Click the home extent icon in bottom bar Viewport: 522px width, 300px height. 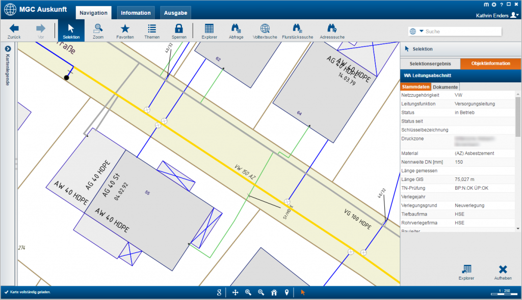click(274, 292)
